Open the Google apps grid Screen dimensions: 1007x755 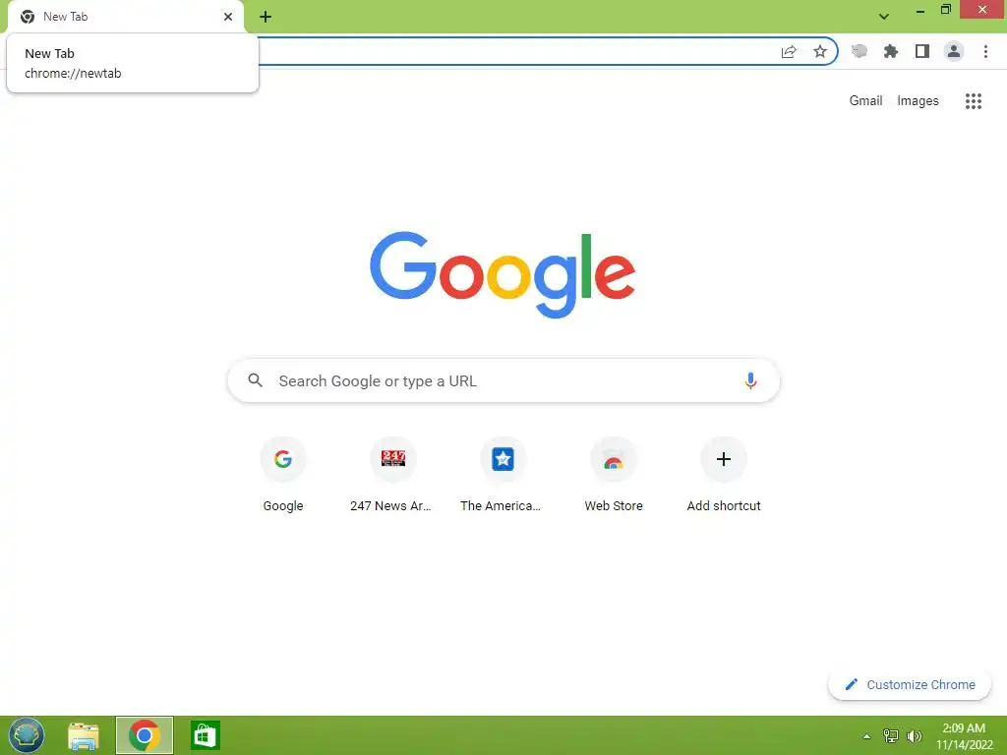click(974, 101)
